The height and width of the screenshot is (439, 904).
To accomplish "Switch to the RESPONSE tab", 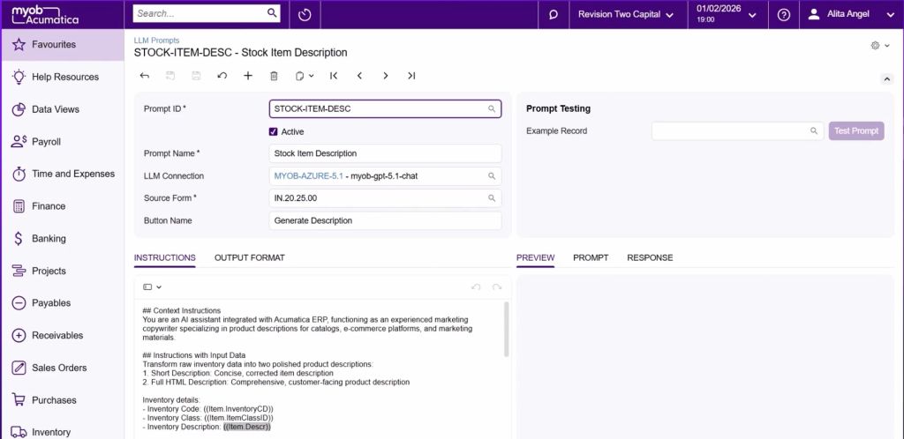I will (650, 257).
